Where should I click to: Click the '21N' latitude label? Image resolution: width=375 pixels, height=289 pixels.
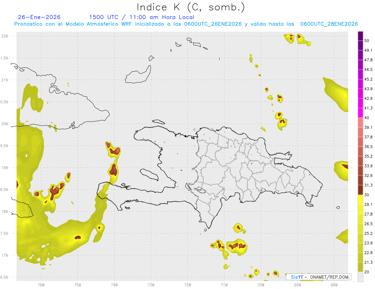click(5, 80)
